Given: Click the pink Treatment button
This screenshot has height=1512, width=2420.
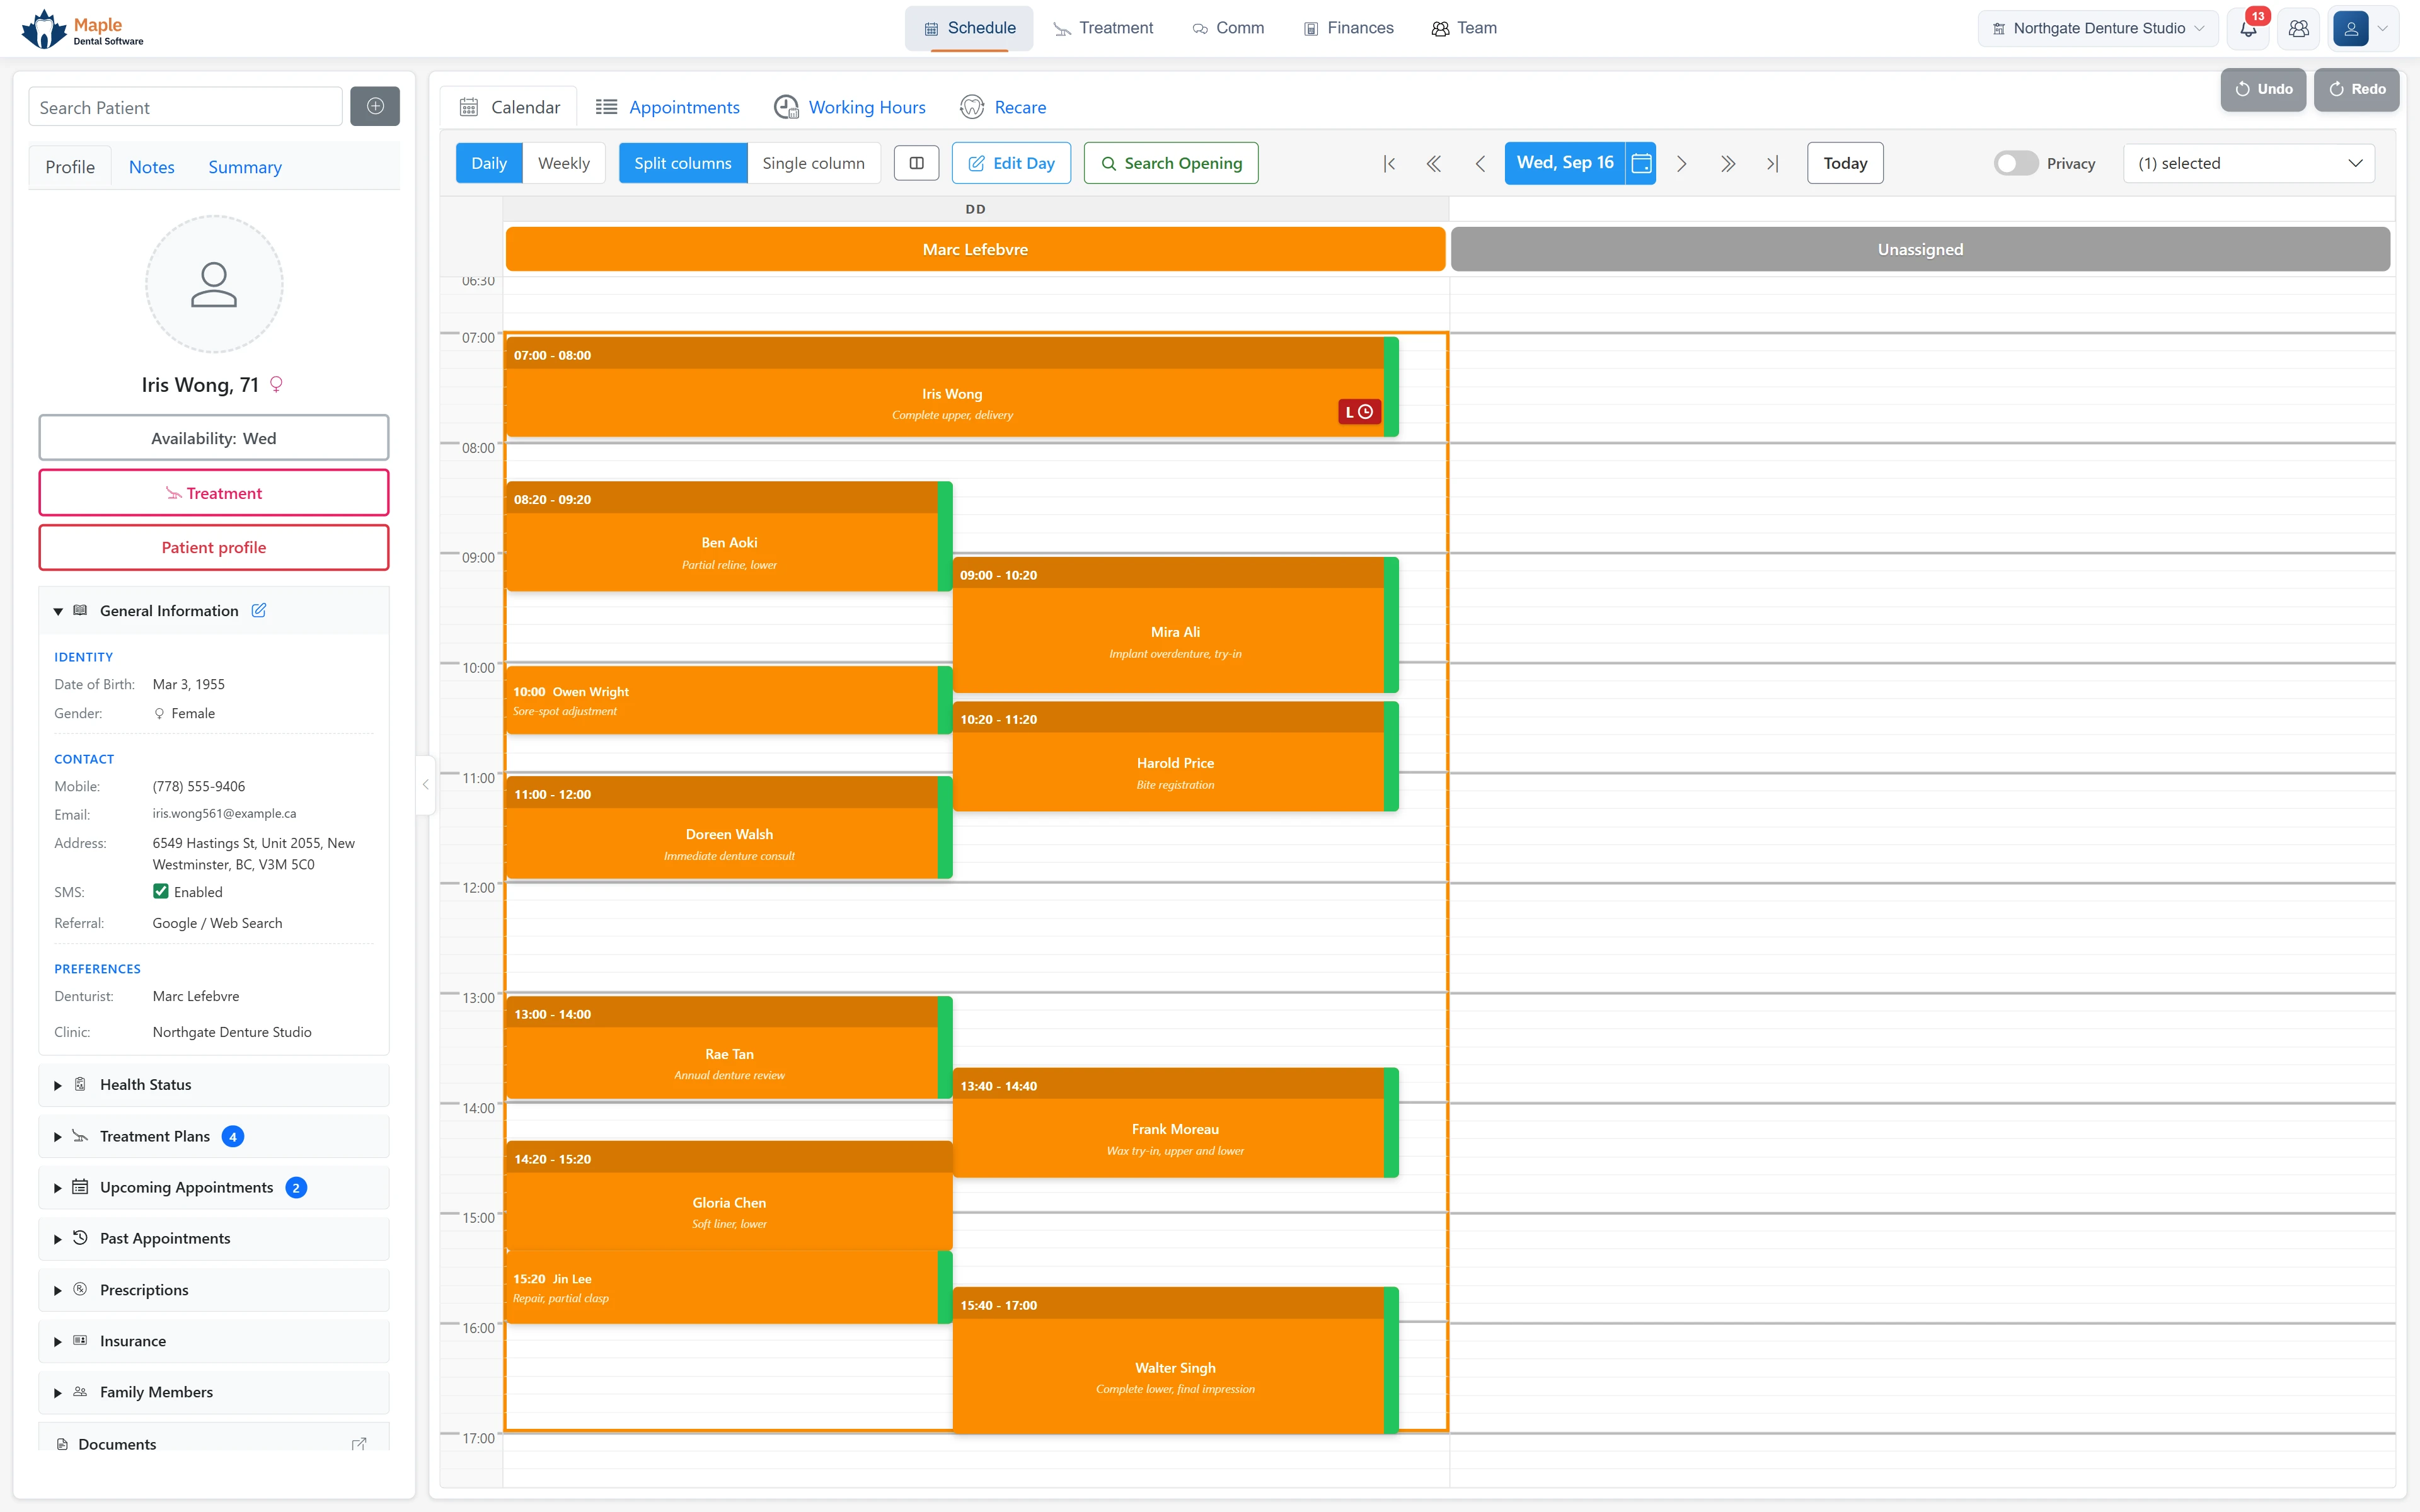Looking at the screenshot, I should coord(214,493).
